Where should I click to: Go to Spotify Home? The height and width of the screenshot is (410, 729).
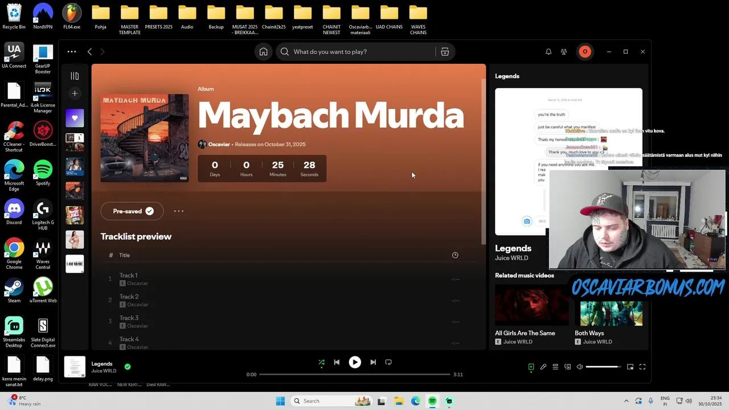(x=263, y=52)
